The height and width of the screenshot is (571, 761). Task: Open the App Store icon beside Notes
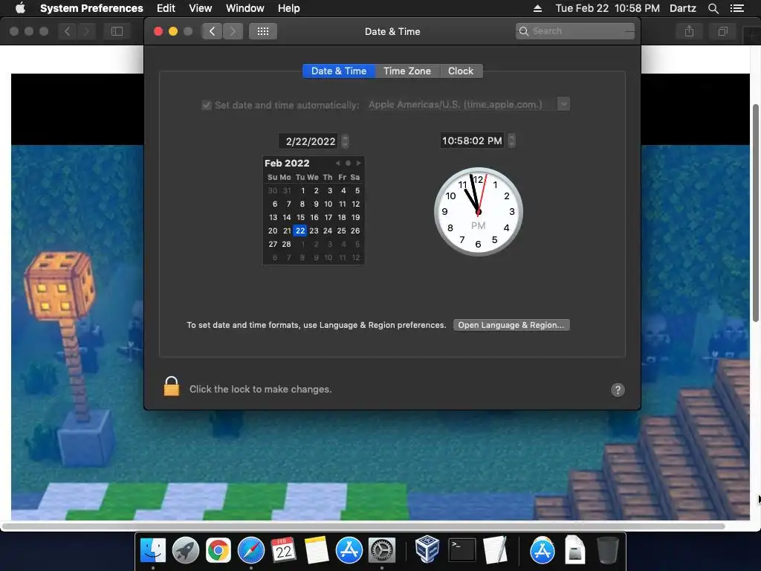pyautogui.click(x=349, y=551)
